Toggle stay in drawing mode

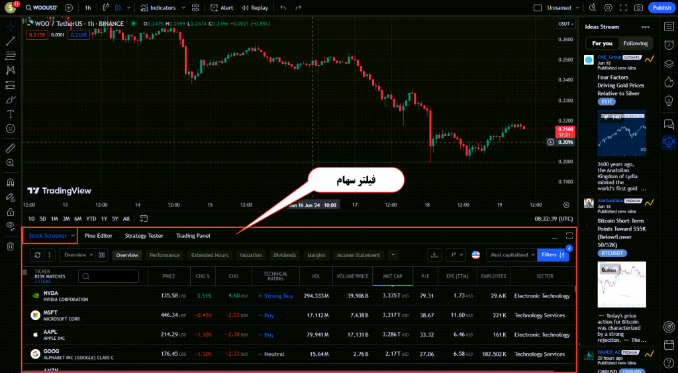click(11, 197)
